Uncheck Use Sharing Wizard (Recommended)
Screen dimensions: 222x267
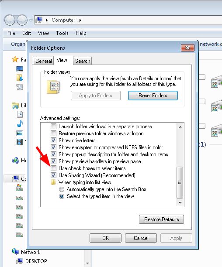(54, 175)
